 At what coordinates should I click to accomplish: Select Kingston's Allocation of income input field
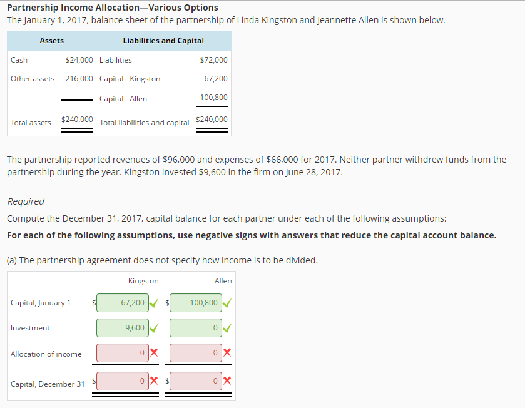click(122, 352)
